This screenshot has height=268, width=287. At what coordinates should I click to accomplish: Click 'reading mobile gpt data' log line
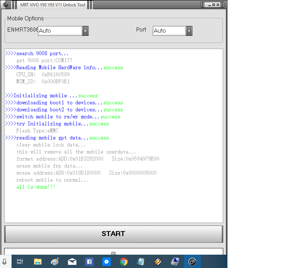point(57,138)
